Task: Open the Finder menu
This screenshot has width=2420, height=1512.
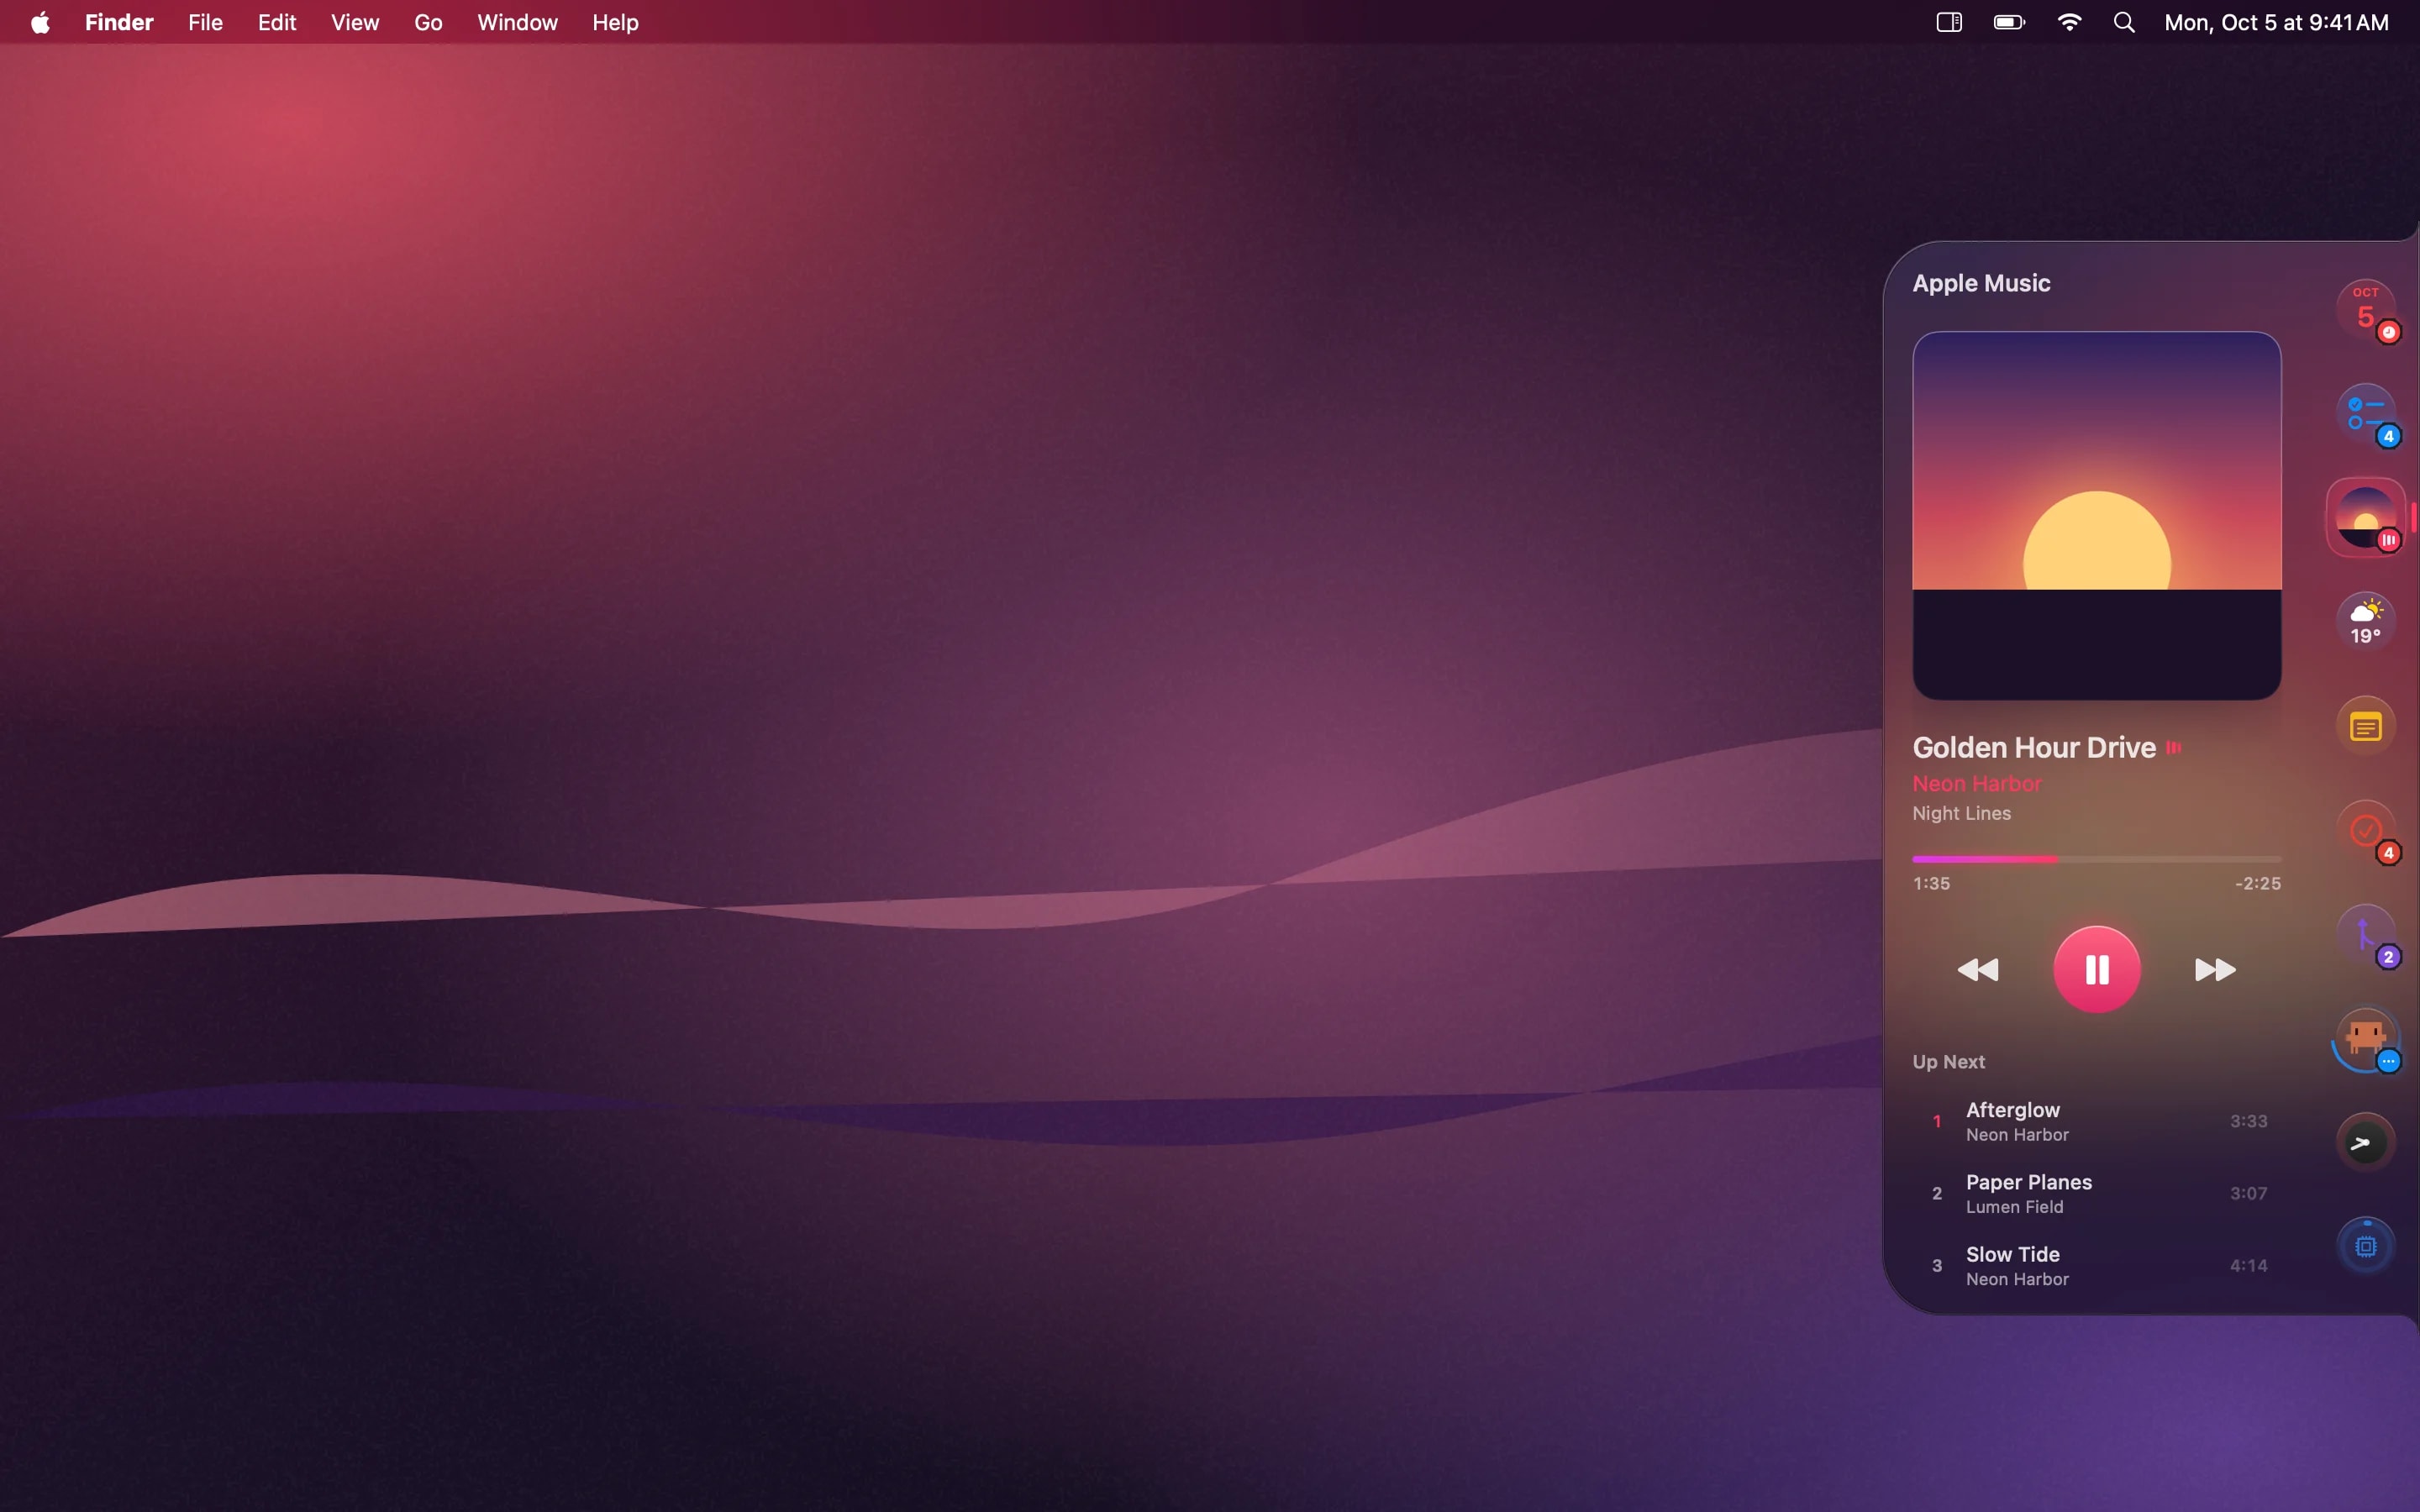Action: click(119, 22)
